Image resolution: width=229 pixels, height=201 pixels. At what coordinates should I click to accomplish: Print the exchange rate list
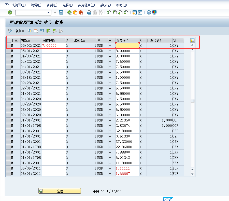[89, 12]
